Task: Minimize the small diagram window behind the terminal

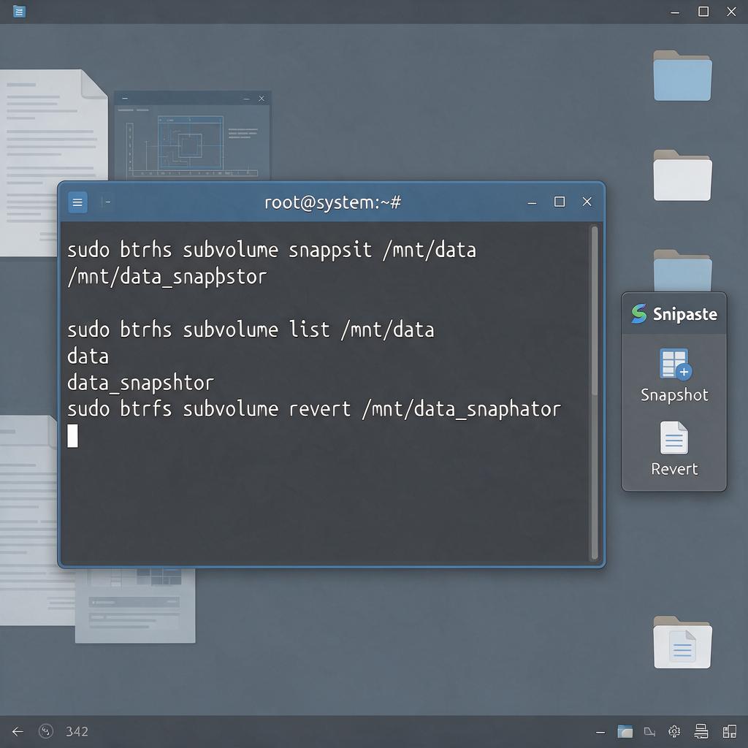Action: (x=246, y=99)
